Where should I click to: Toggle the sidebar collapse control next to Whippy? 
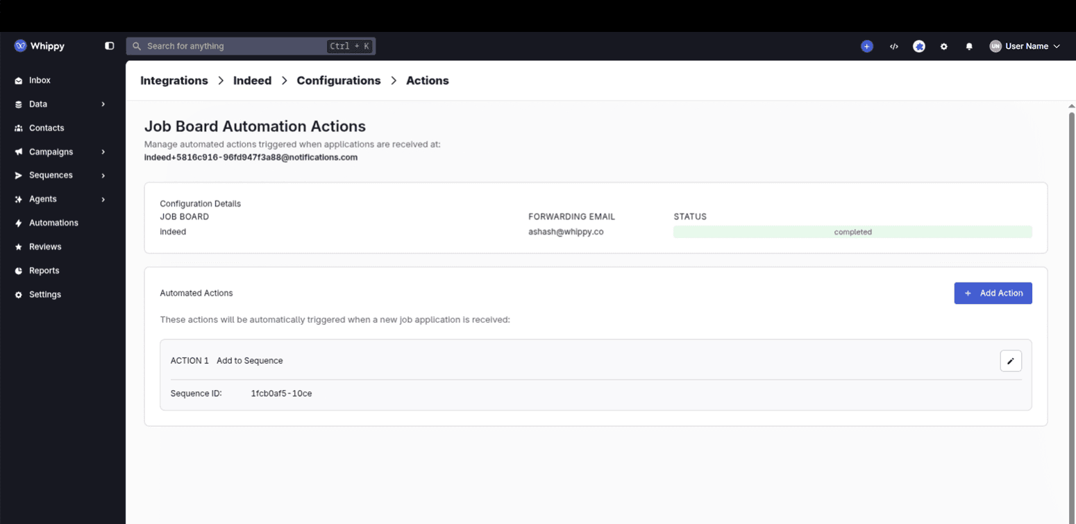pyautogui.click(x=109, y=45)
